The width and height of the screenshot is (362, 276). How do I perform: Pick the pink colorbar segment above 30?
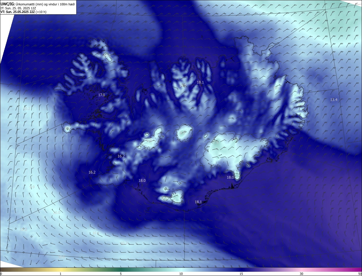tap(301, 269)
